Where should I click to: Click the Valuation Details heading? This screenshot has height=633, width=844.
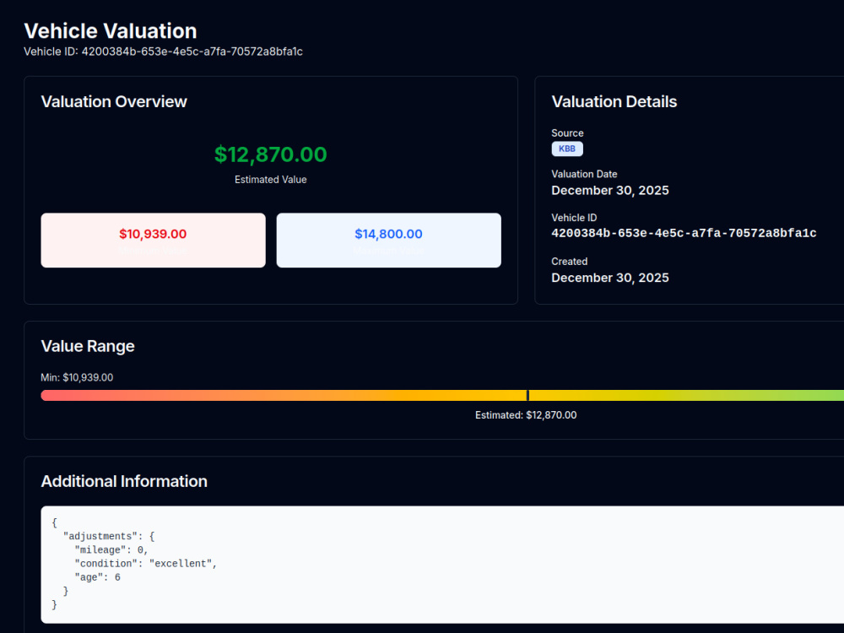(x=614, y=102)
